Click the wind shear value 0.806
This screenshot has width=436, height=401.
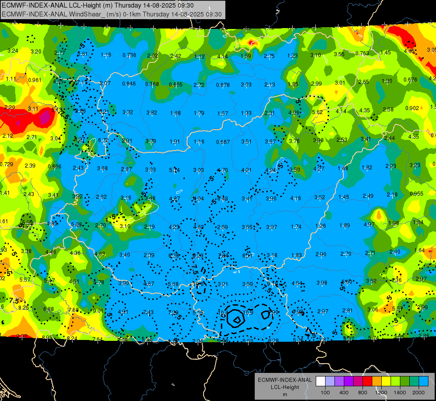tap(54, 166)
